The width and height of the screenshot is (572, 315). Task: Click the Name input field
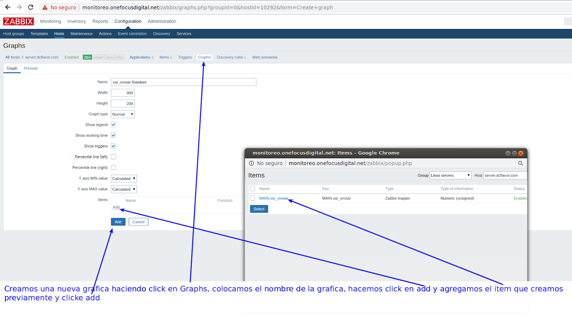click(x=183, y=82)
